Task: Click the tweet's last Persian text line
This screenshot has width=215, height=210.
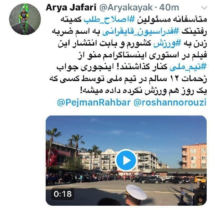Action: (143, 90)
